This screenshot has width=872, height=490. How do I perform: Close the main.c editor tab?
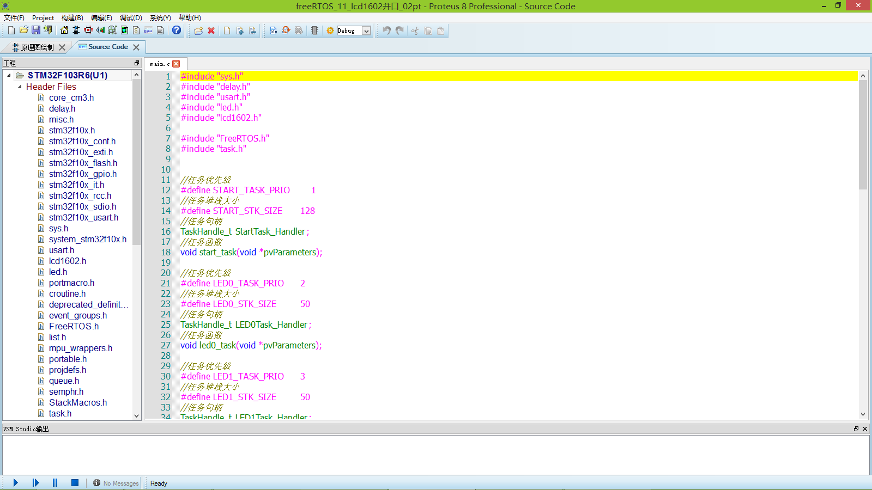pos(176,63)
